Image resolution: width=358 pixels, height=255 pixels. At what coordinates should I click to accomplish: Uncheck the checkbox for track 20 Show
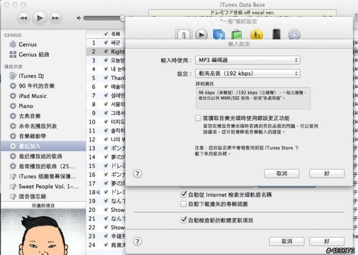click(x=106, y=209)
